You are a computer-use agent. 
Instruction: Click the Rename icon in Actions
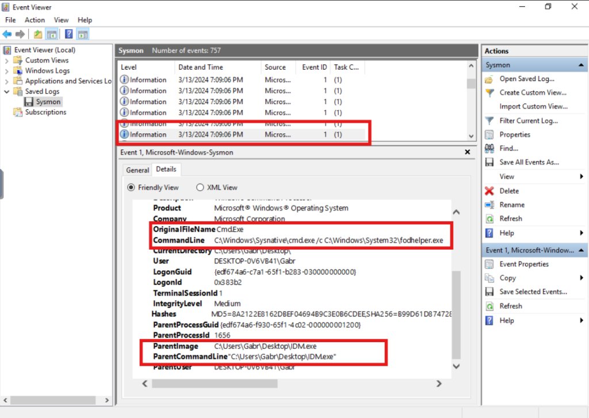tap(489, 205)
